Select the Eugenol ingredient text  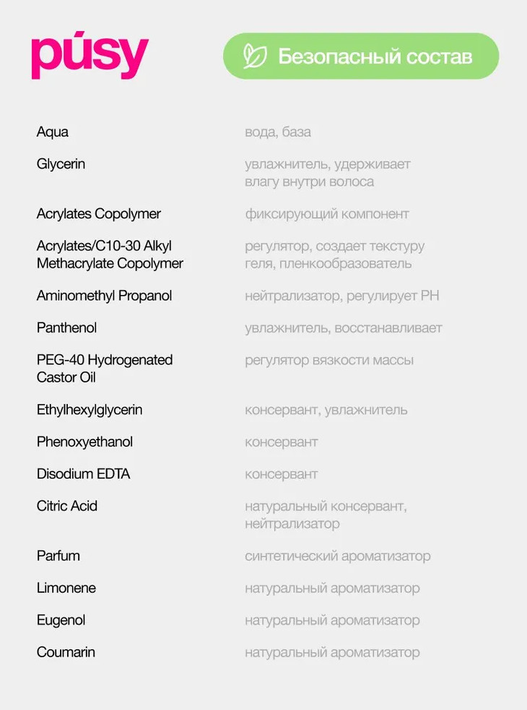tap(61, 620)
